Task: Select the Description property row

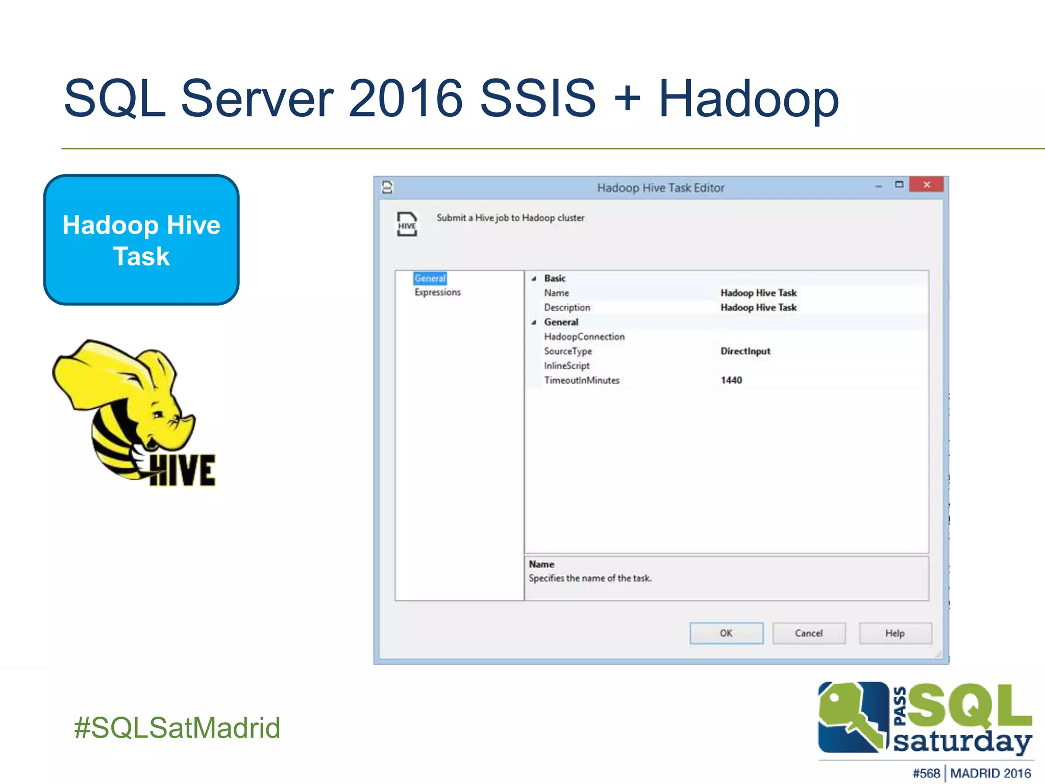Action: (x=727, y=308)
